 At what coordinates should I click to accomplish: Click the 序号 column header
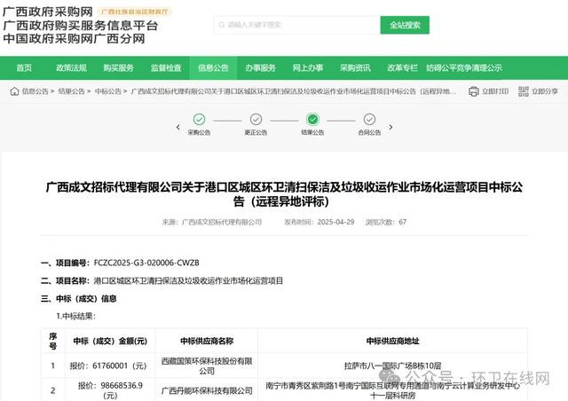click(53, 341)
